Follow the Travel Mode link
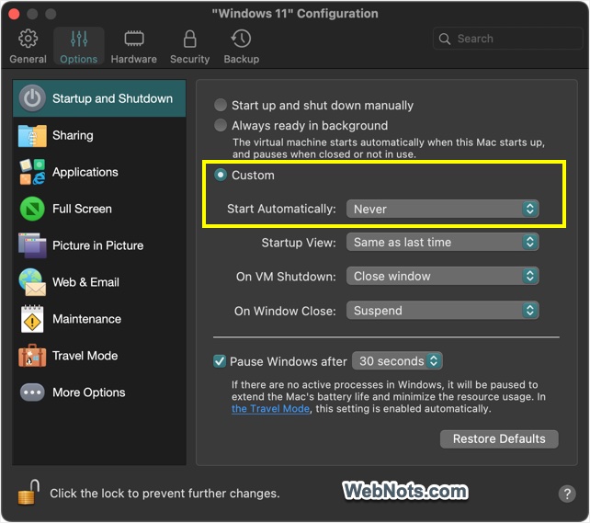This screenshot has width=590, height=523. 270,409
